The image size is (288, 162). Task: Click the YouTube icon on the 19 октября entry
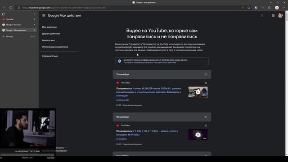pos(118,83)
